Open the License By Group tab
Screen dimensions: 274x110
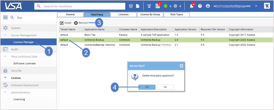point(150,15)
